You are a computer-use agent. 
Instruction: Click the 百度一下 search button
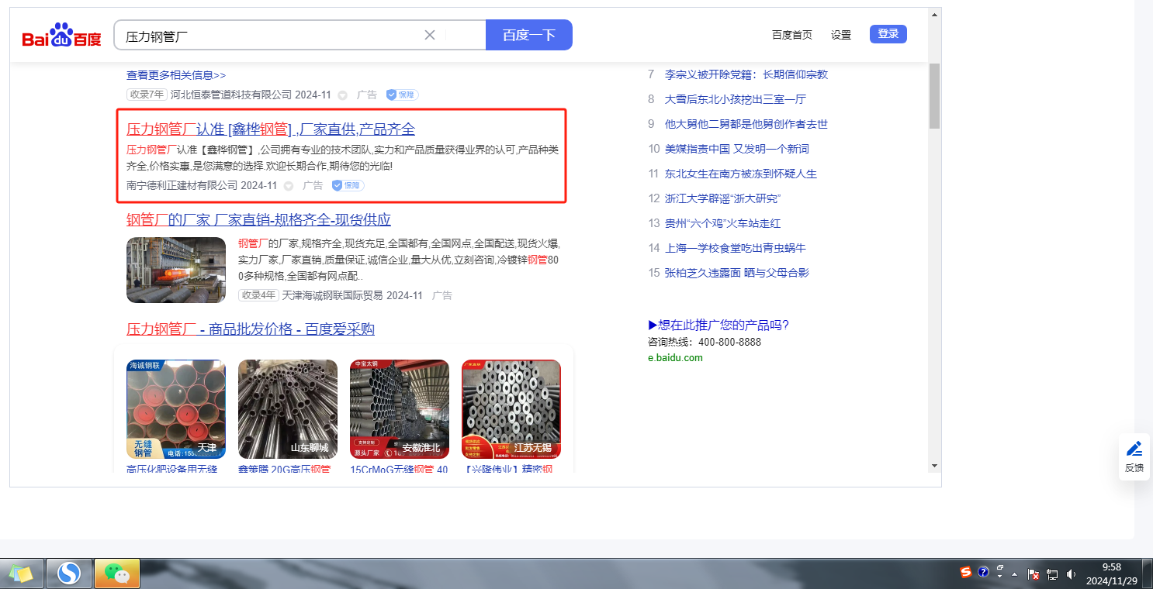(x=529, y=35)
